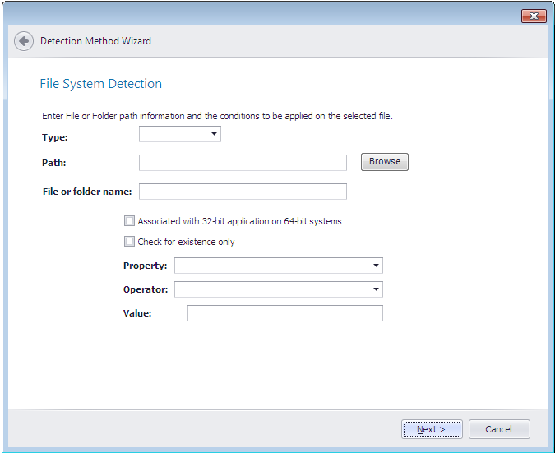
Task: Click the 'Check for existence only' label text
Action: click(x=186, y=242)
